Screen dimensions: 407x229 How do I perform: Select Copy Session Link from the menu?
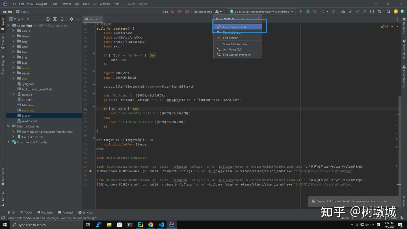[x=235, y=27]
